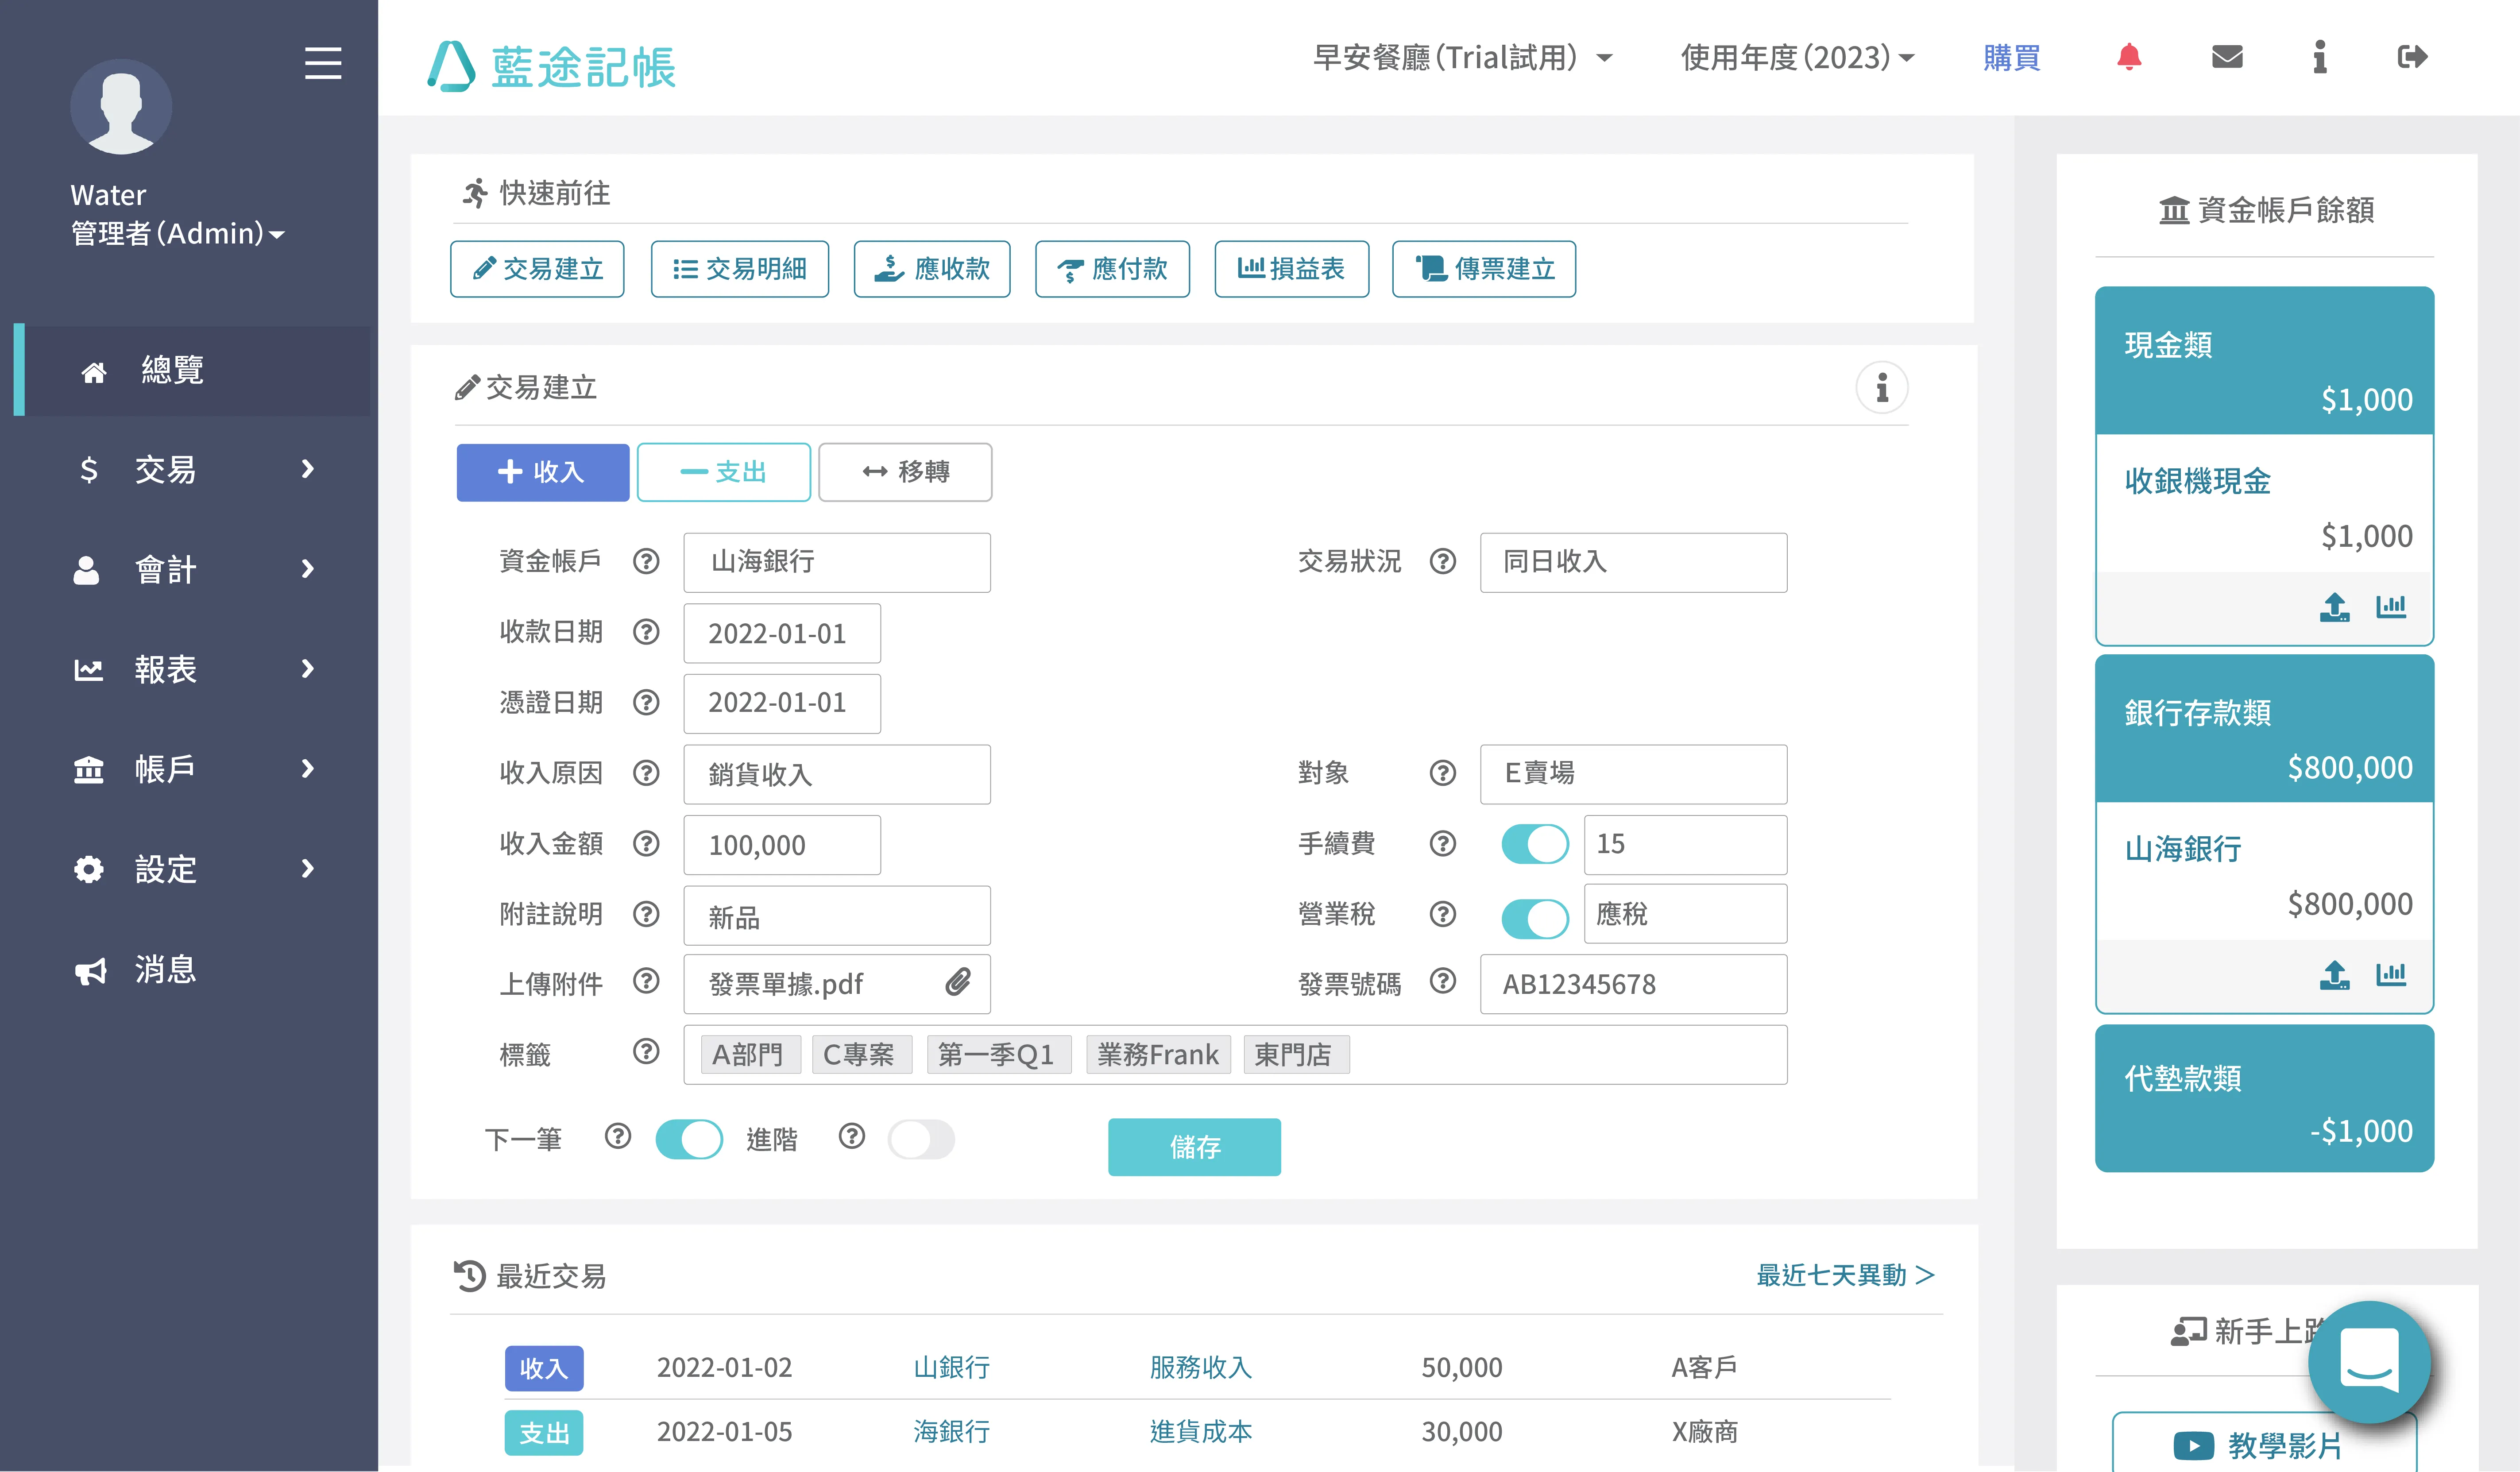Click help icon next to 進階

click(x=851, y=1136)
